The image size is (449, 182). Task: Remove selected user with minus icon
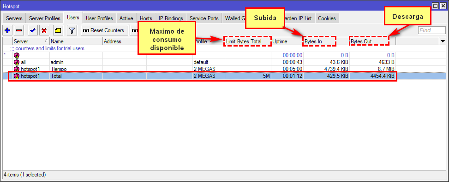pyautogui.click(x=19, y=30)
